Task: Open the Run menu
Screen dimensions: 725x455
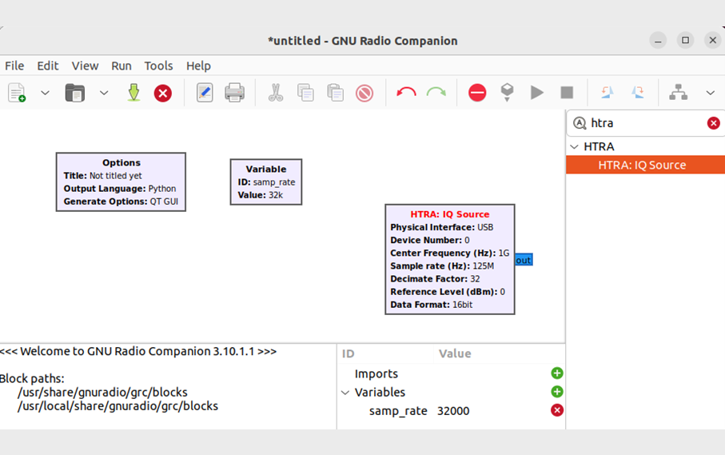Action: pos(121,66)
